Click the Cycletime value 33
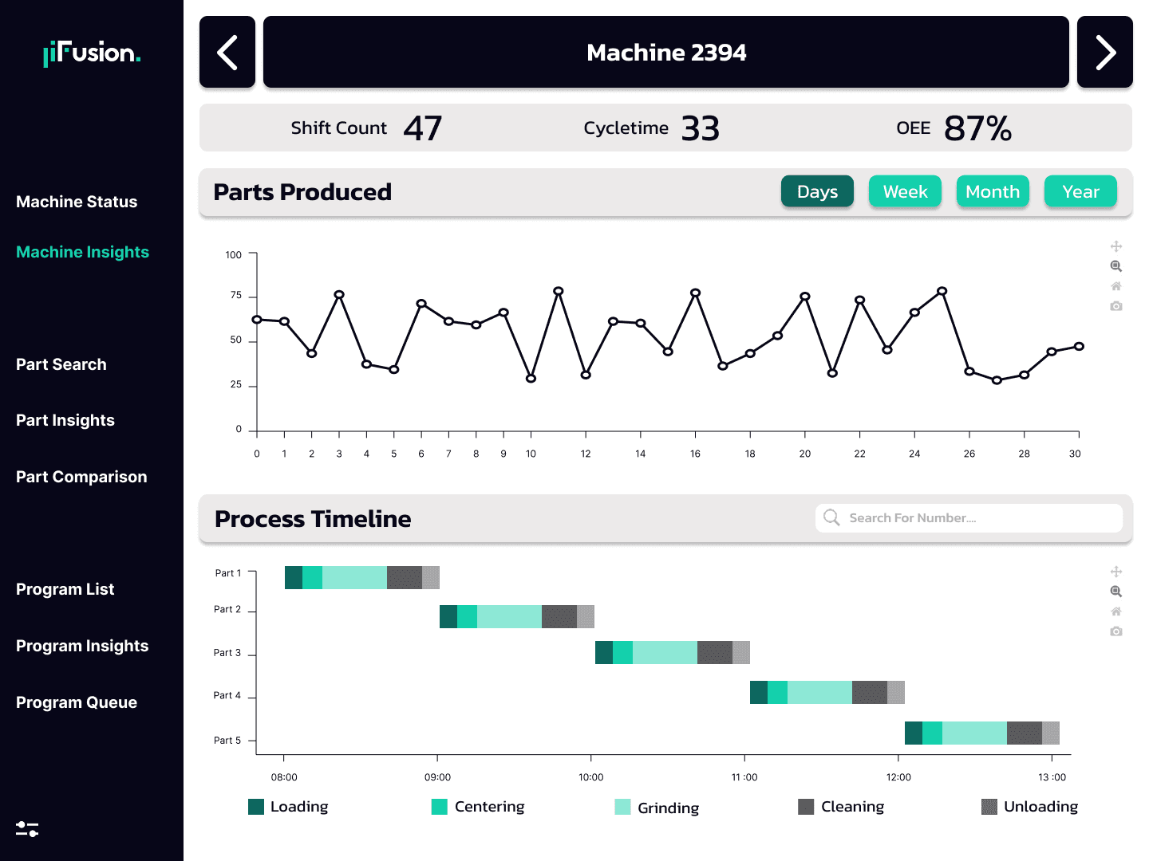This screenshot has width=1149, height=861. 701,128
